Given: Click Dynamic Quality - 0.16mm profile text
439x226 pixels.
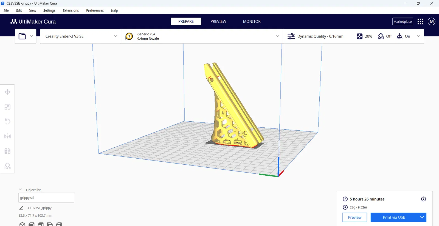Looking at the screenshot, I should click(320, 36).
